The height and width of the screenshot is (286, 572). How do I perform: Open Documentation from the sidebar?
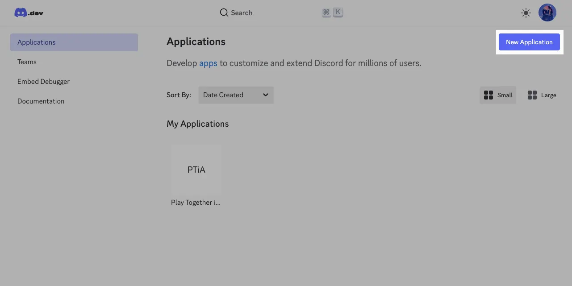click(41, 101)
